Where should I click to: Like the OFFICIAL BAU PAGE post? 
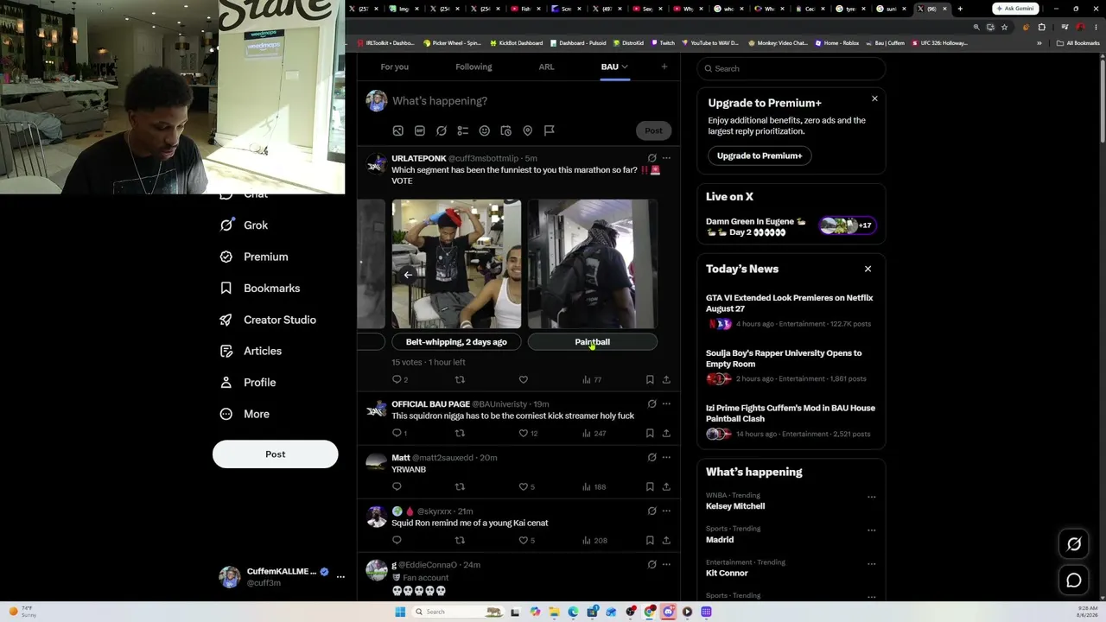pos(523,433)
